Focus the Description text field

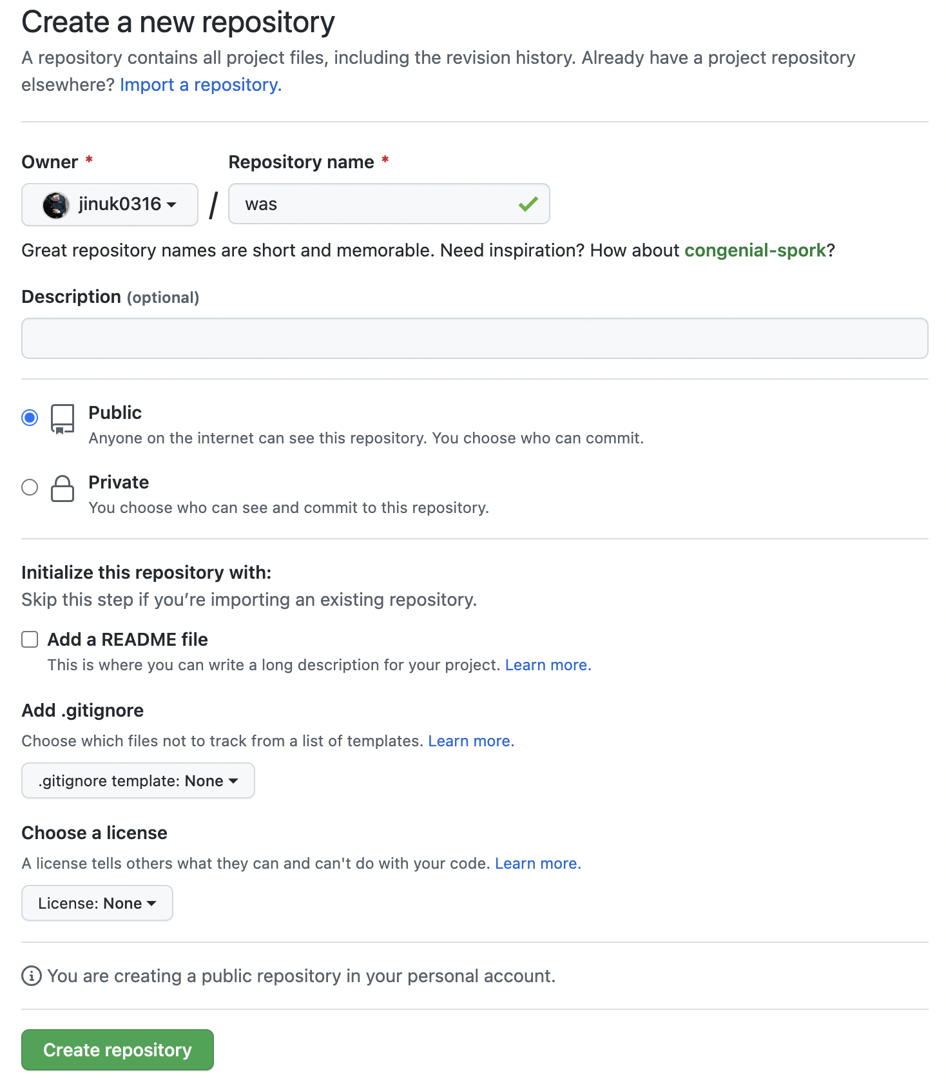click(x=474, y=338)
